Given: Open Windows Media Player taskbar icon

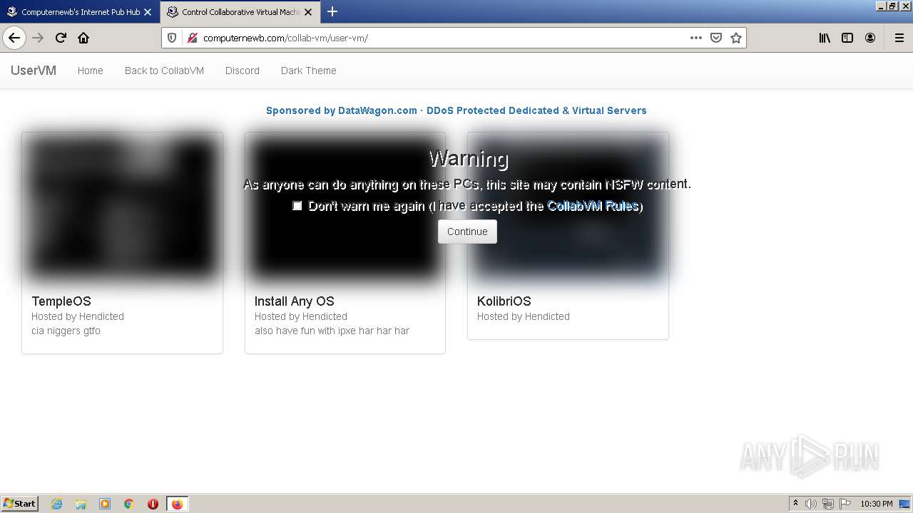Looking at the screenshot, I should pyautogui.click(x=105, y=504).
